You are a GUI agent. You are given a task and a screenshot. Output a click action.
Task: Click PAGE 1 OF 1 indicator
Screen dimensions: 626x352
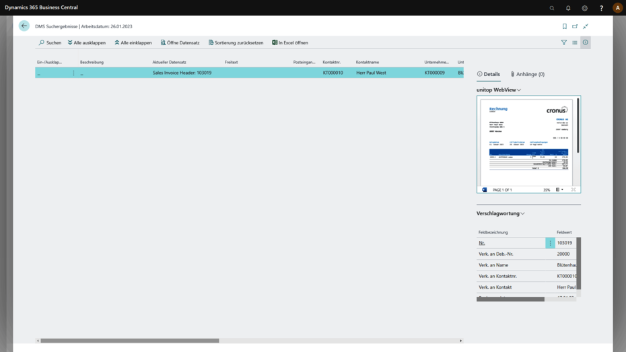(x=502, y=190)
